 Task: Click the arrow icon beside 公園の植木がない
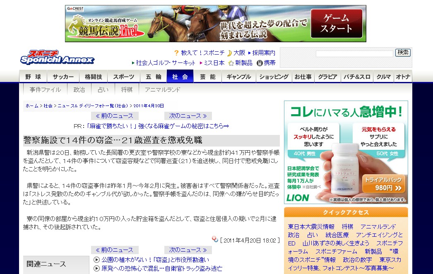96,260
